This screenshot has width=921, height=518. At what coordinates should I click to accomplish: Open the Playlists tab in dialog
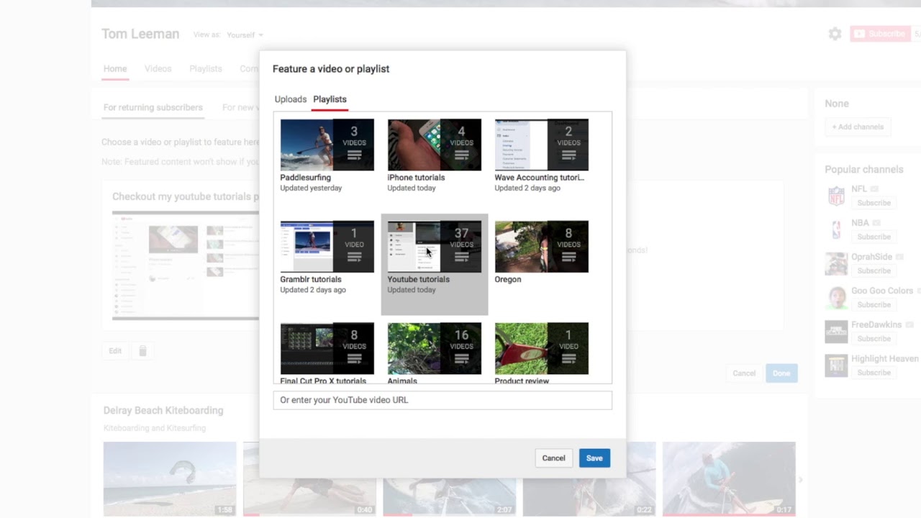(330, 99)
